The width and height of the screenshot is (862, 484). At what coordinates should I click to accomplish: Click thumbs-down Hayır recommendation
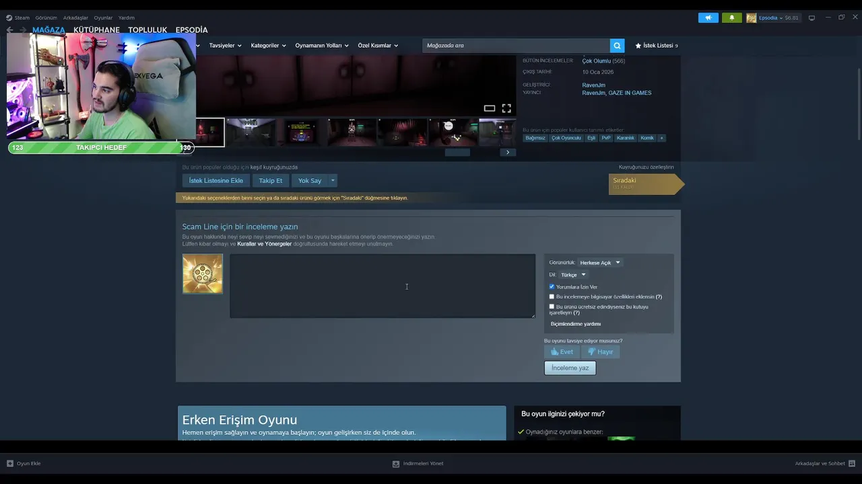(x=601, y=352)
